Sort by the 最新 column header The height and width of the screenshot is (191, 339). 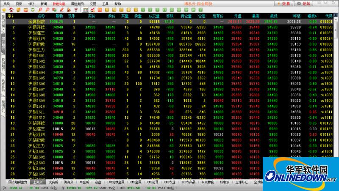click(x=59, y=16)
